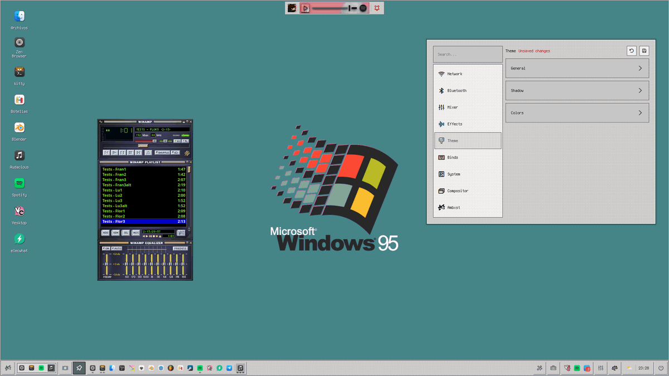Open the Bluetooth settings section

[x=468, y=90]
